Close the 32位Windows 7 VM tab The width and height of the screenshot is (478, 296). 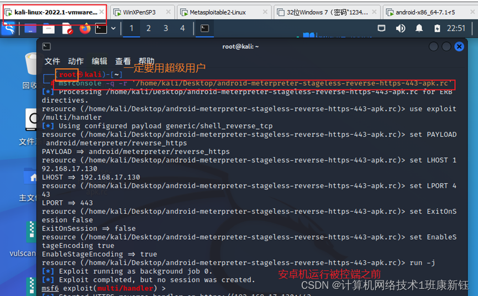pos(374,12)
